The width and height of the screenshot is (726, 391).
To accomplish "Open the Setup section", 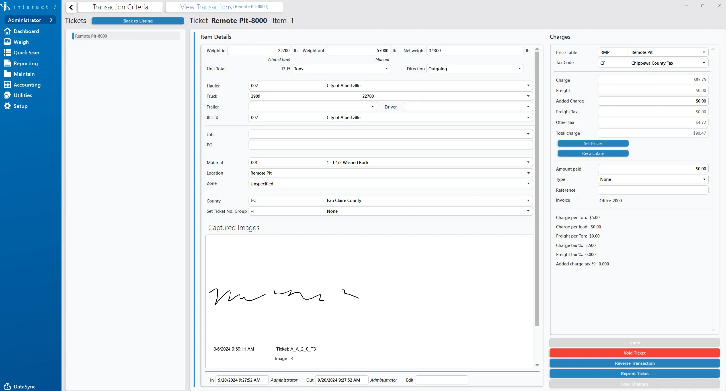I will pos(20,106).
